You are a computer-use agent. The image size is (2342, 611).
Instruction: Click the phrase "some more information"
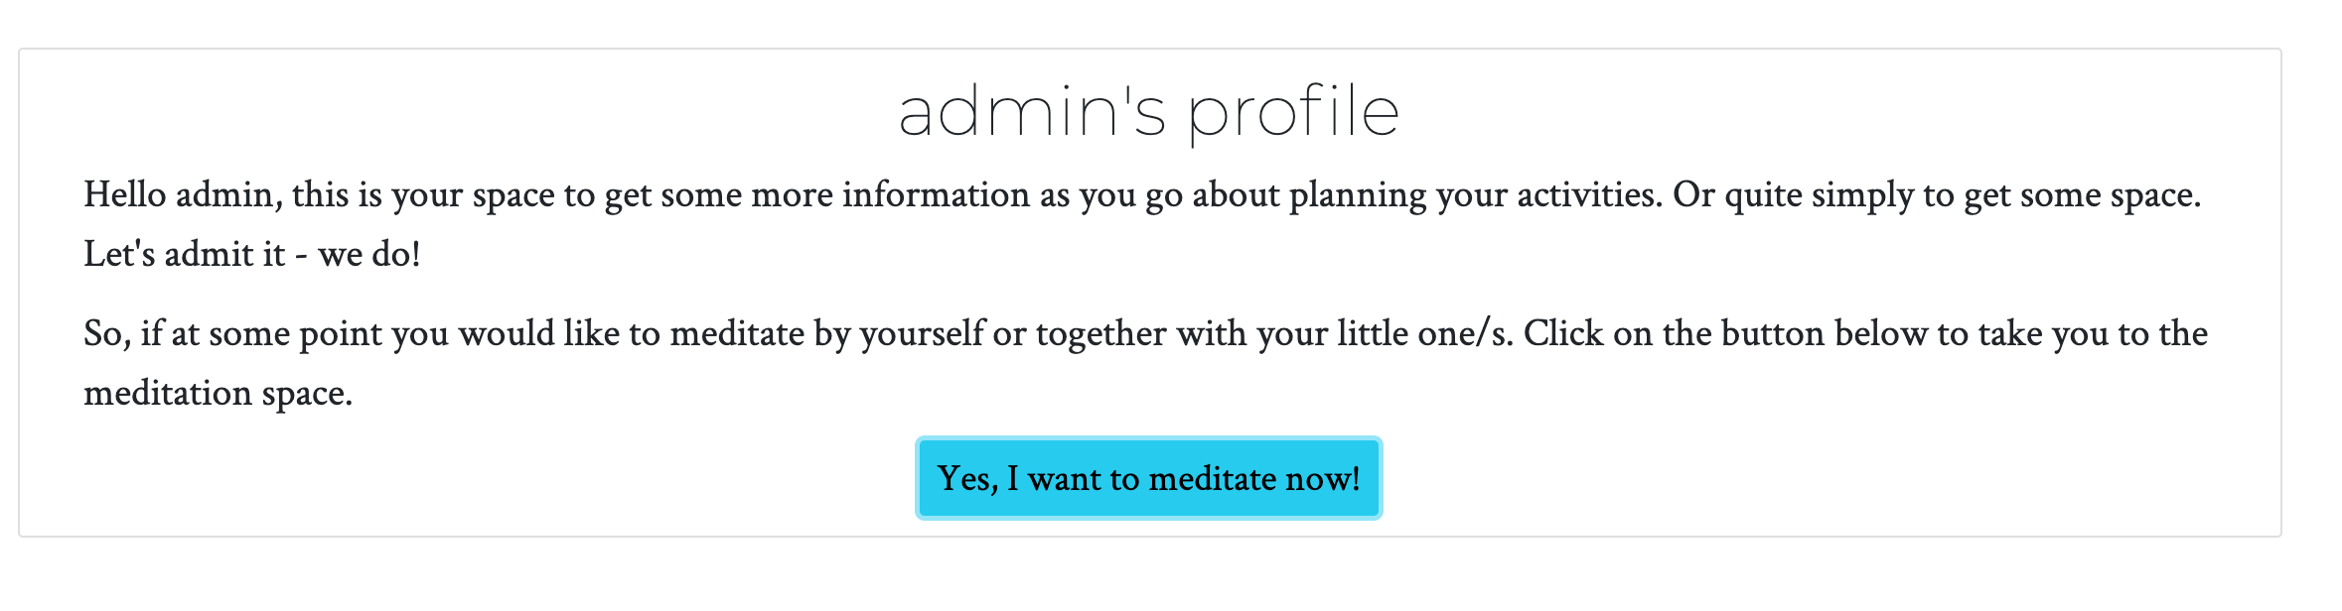pyautogui.click(x=845, y=195)
